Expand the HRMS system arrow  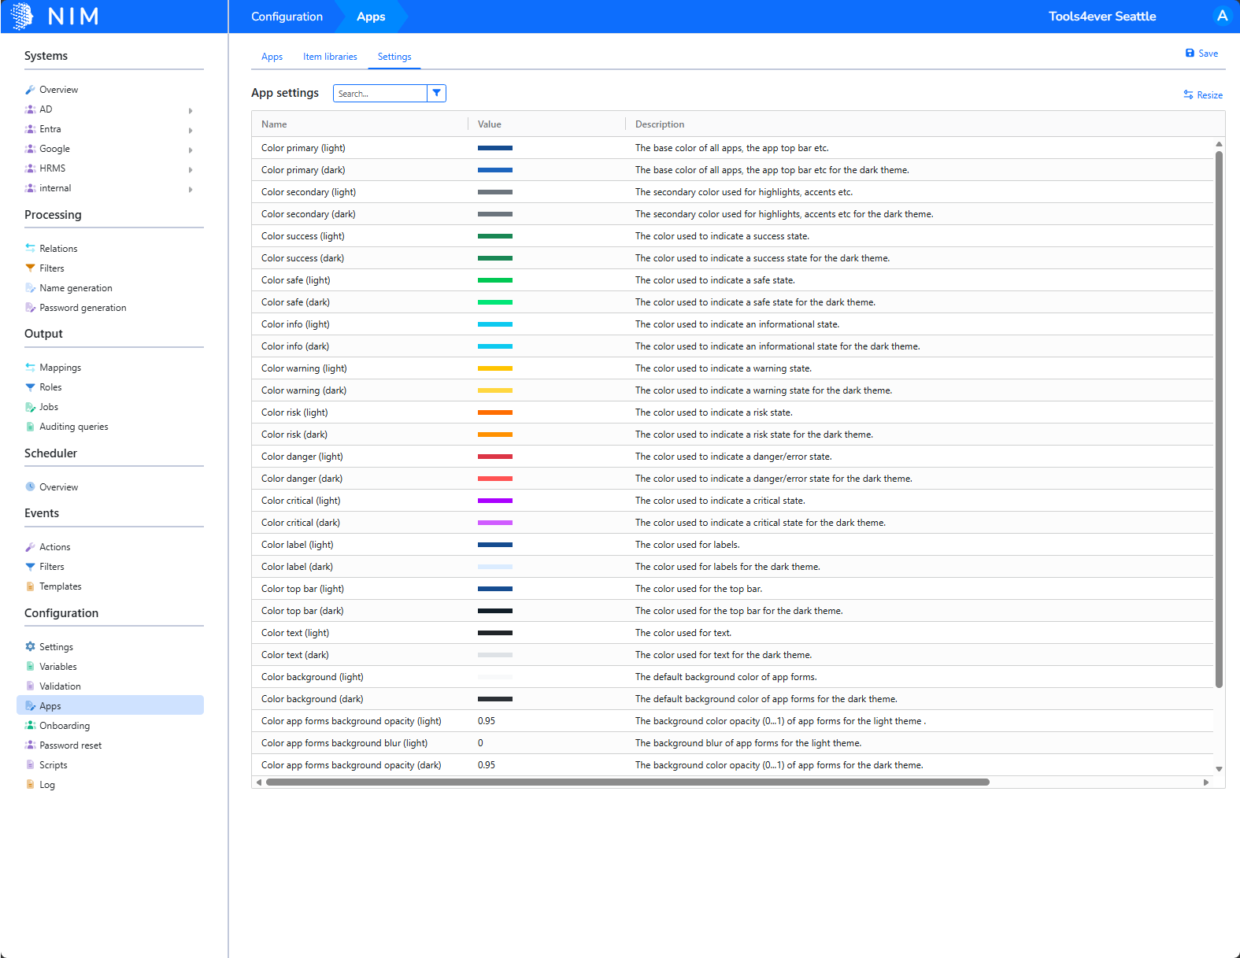[x=191, y=169]
